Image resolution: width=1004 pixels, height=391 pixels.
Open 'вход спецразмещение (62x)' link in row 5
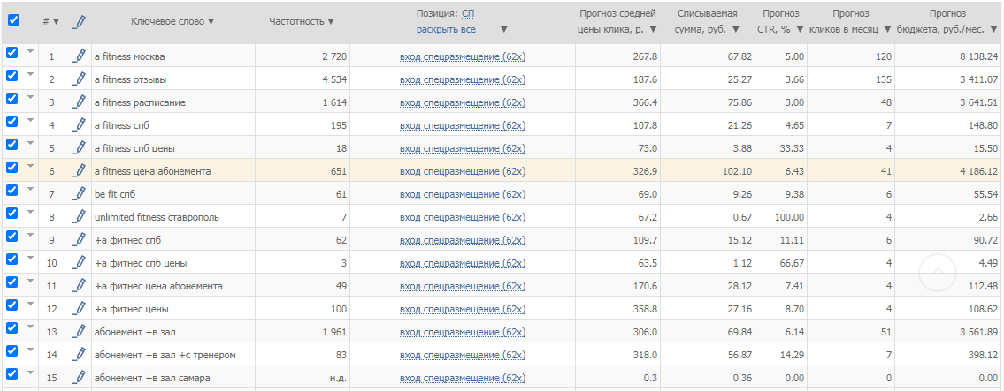pos(463,148)
